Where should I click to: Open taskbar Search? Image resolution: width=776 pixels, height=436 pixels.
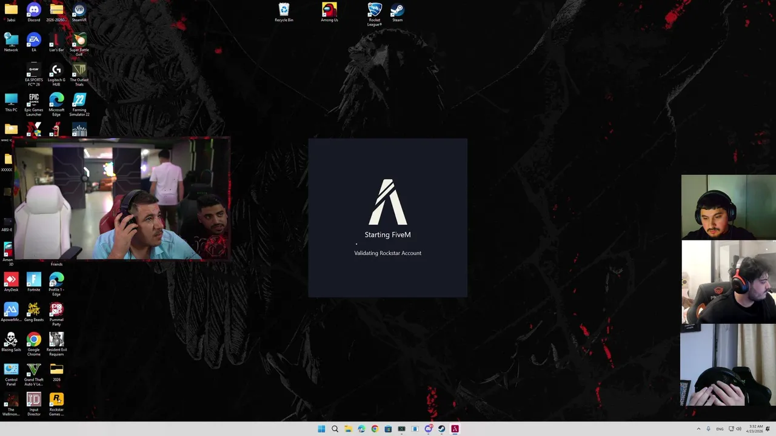tap(335, 429)
